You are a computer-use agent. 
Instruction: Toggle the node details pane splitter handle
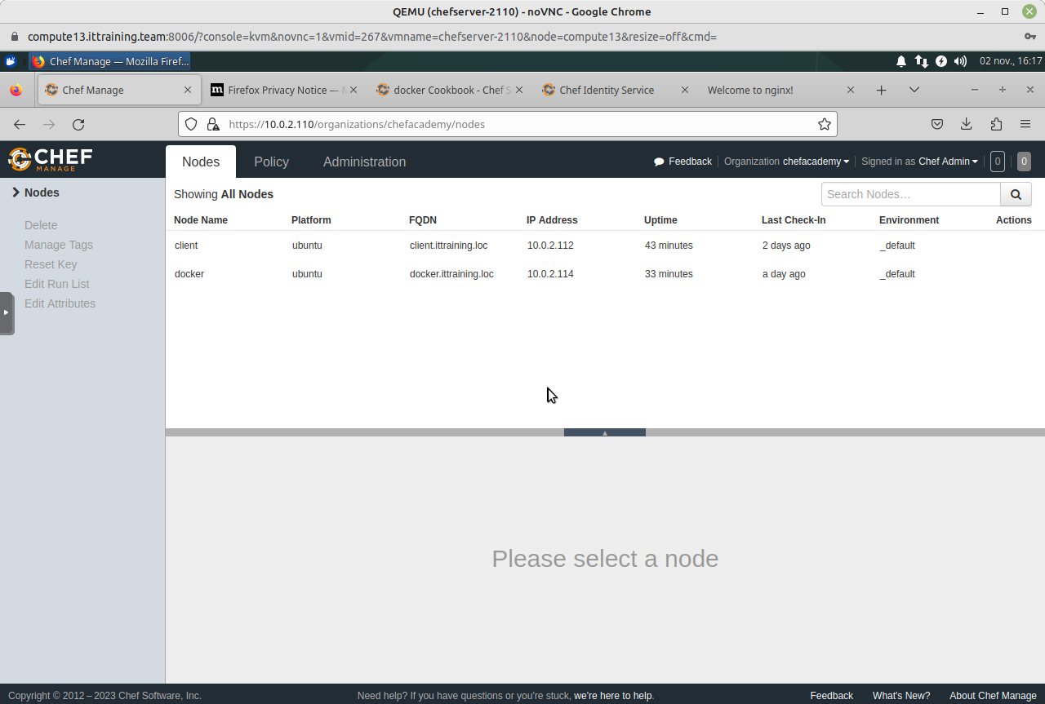604,433
